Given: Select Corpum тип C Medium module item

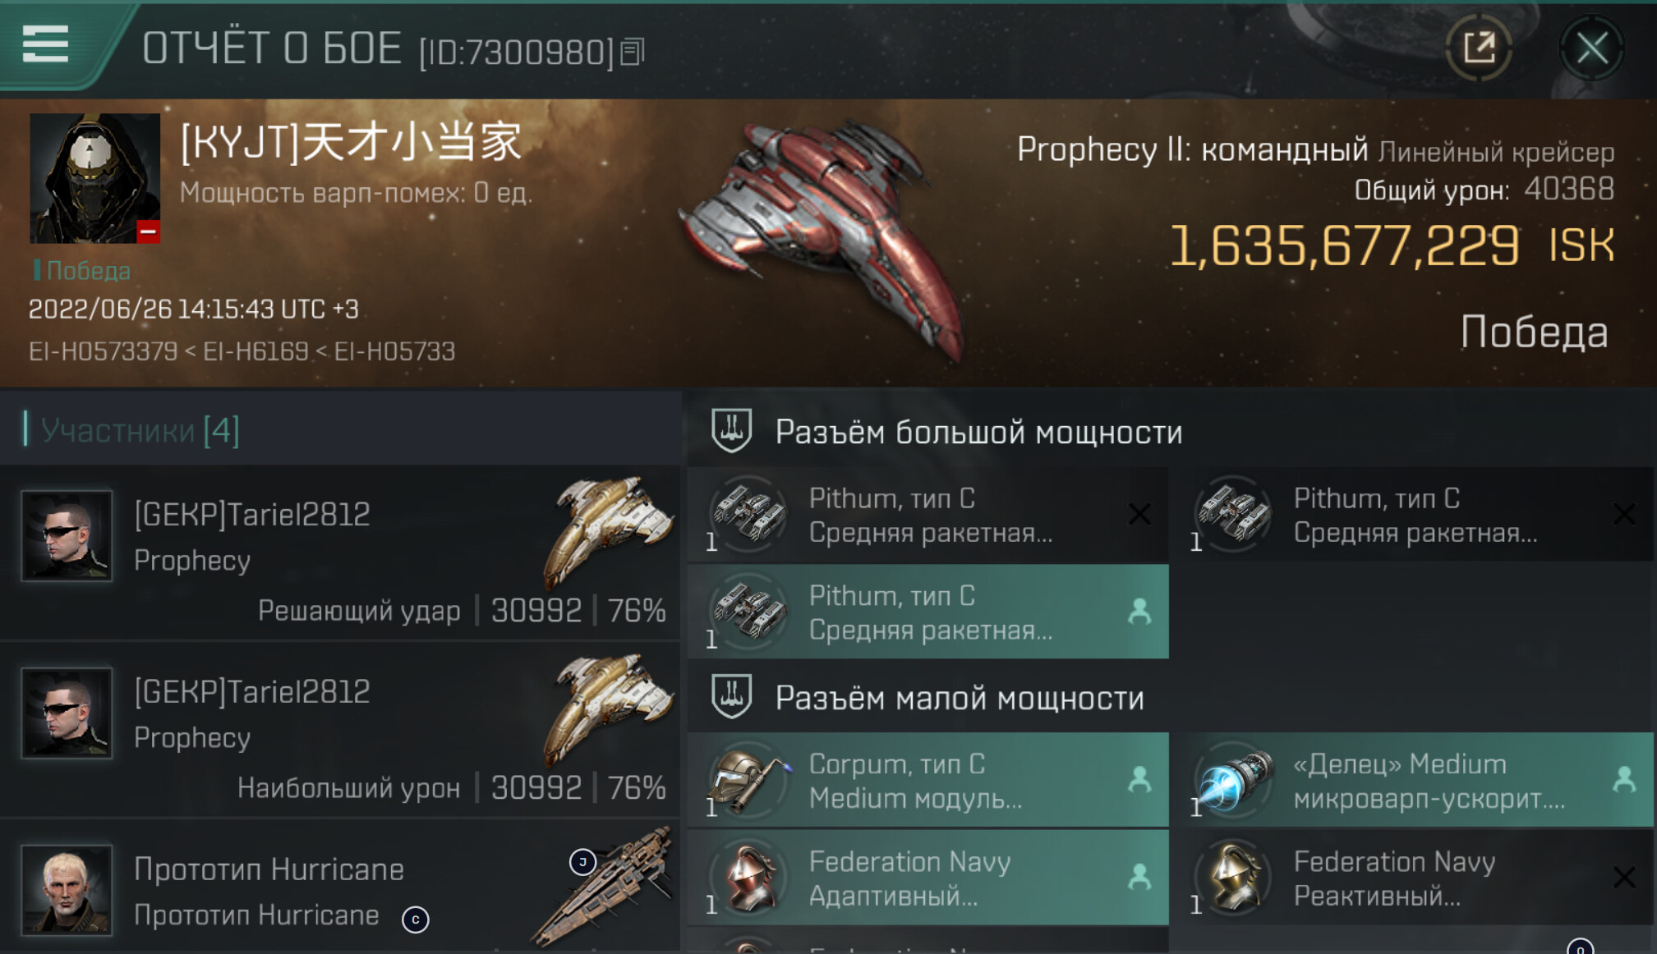Looking at the screenshot, I should pyautogui.click(x=927, y=780).
